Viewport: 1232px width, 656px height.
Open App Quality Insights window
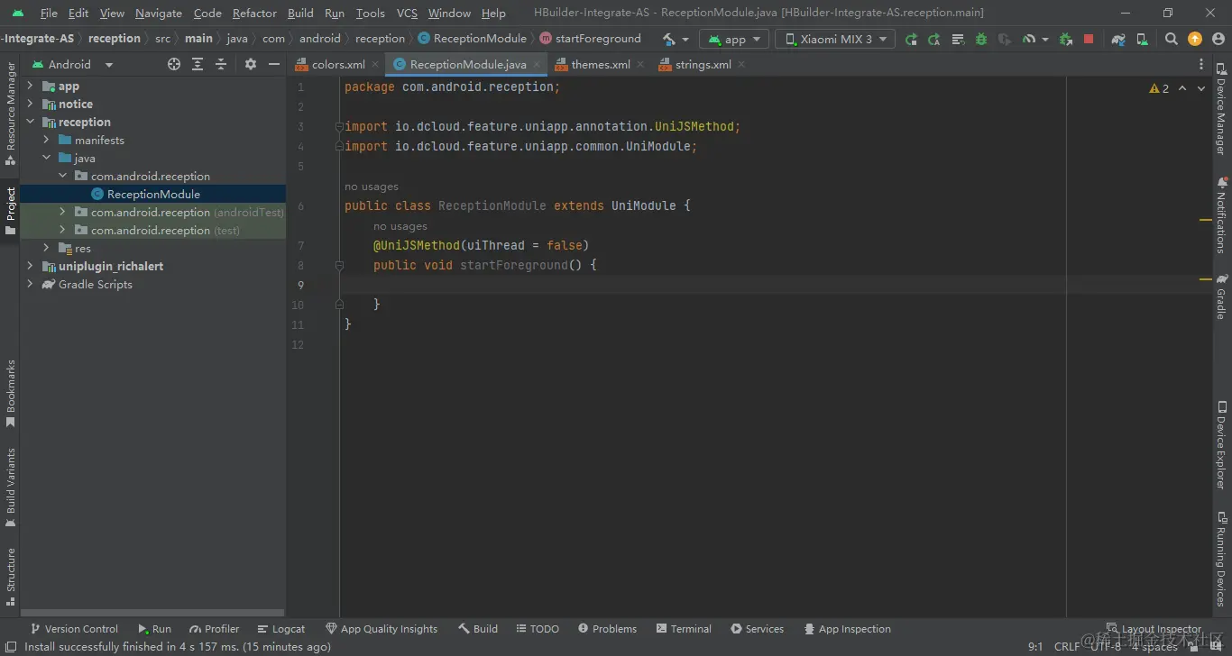coord(382,629)
